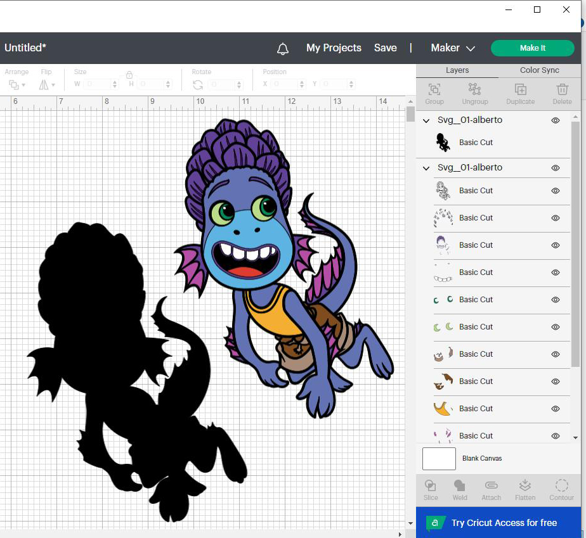Viewport: 586px width, 538px height.
Task: Toggle visibility of yellow shirt Basic Cut layer
Action: (x=556, y=409)
